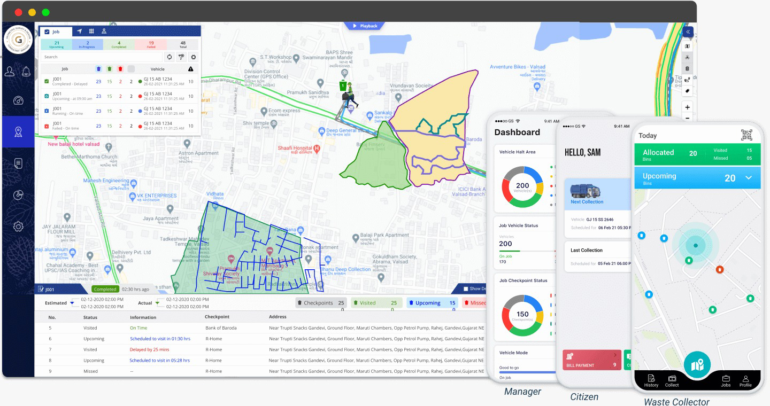
Task: Tick the Show checkbox above the checkpoint table
Action: (466, 289)
